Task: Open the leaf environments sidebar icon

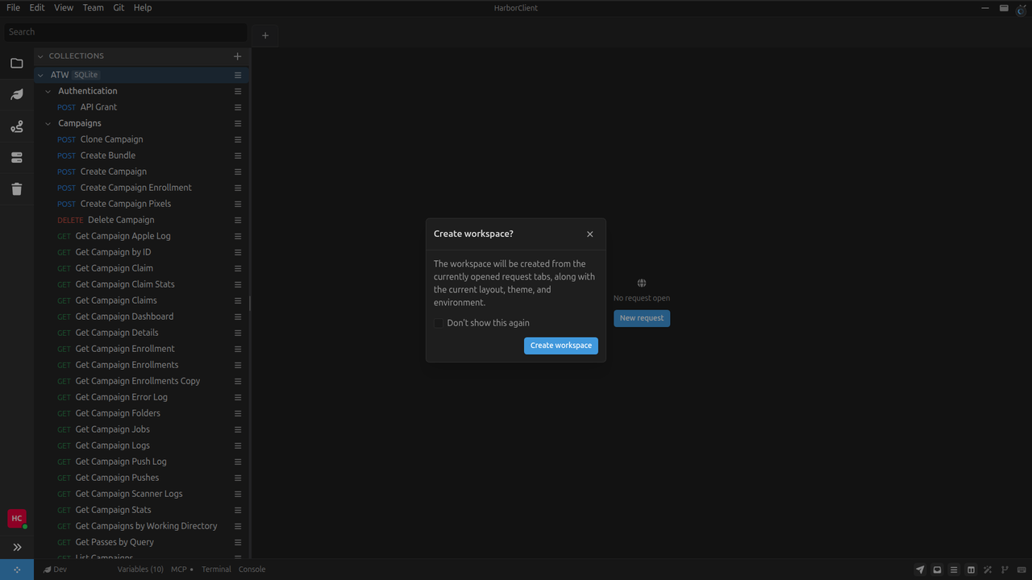Action: (x=17, y=94)
